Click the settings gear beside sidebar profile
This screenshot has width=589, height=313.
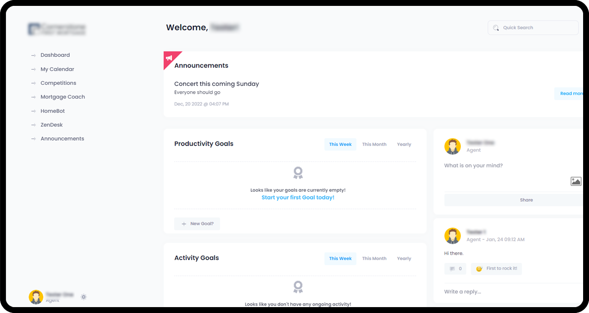(83, 297)
